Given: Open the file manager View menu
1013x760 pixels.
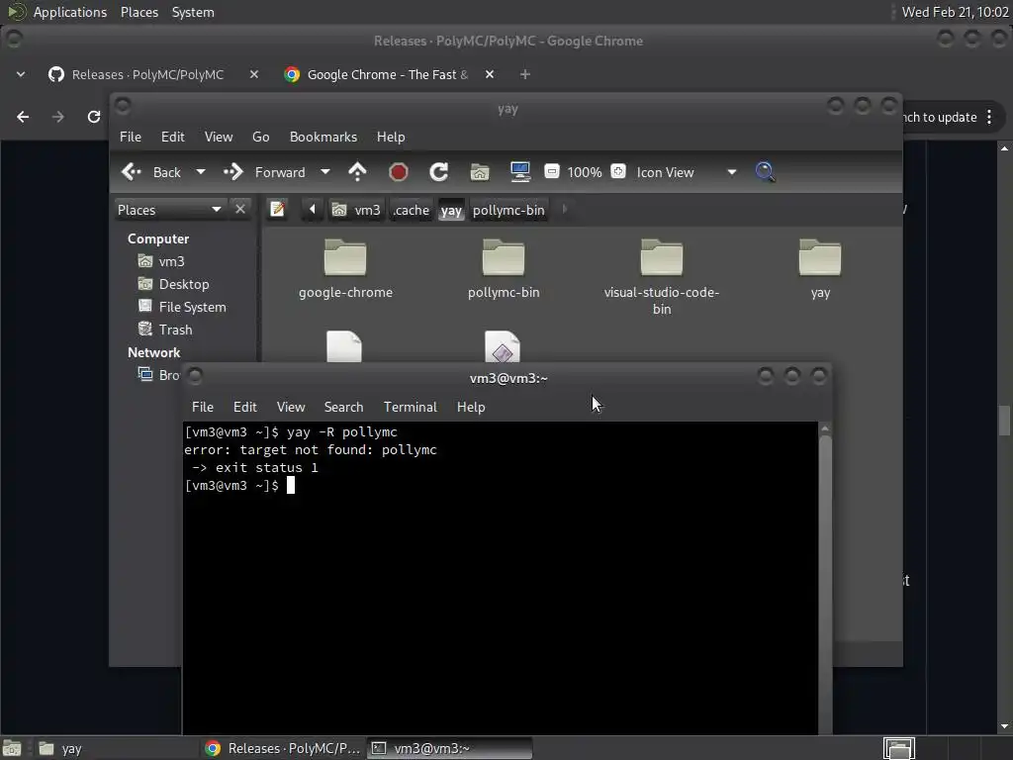Looking at the screenshot, I should pos(219,137).
